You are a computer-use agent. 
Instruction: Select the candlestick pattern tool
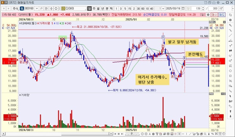231,51
